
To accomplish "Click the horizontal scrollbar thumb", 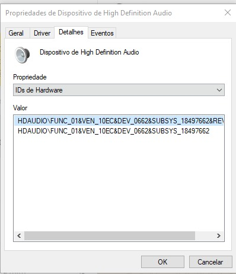I will tap(110, 235).
